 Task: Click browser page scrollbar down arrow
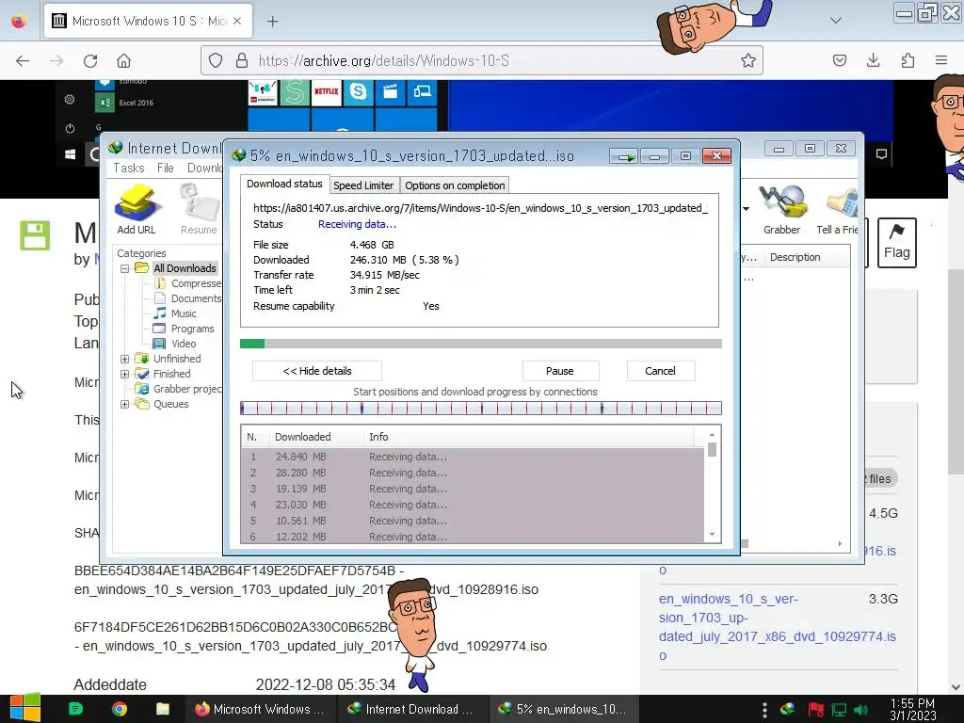(956, 686)
